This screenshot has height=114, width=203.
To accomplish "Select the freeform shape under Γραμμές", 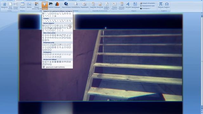I will point(67,21).
